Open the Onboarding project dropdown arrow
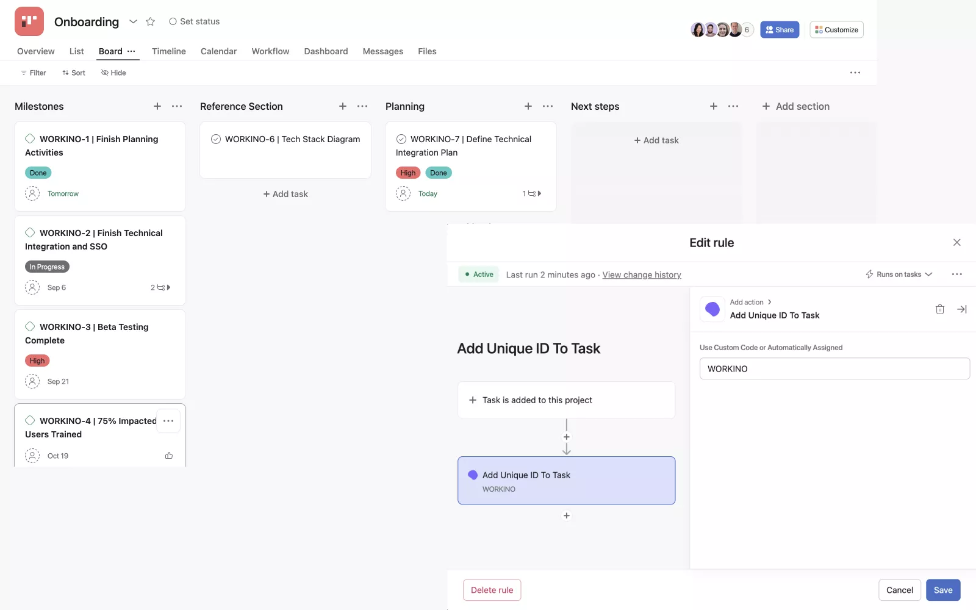Screen dimensions: 976x610 point(133,22)
